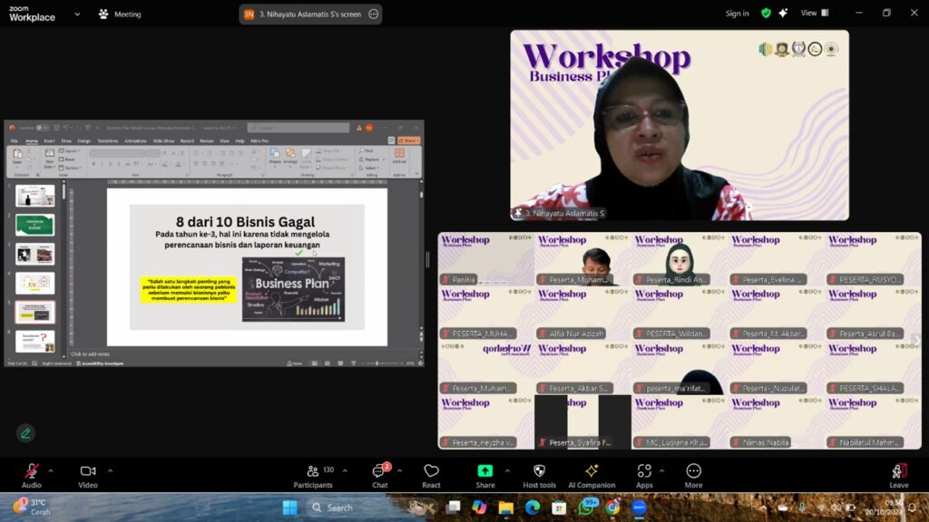Image resolution: width=929 pixels, height=522 pixels.
Task: Expand the audio settings arrow beside Audio
Action: [51, 470]
